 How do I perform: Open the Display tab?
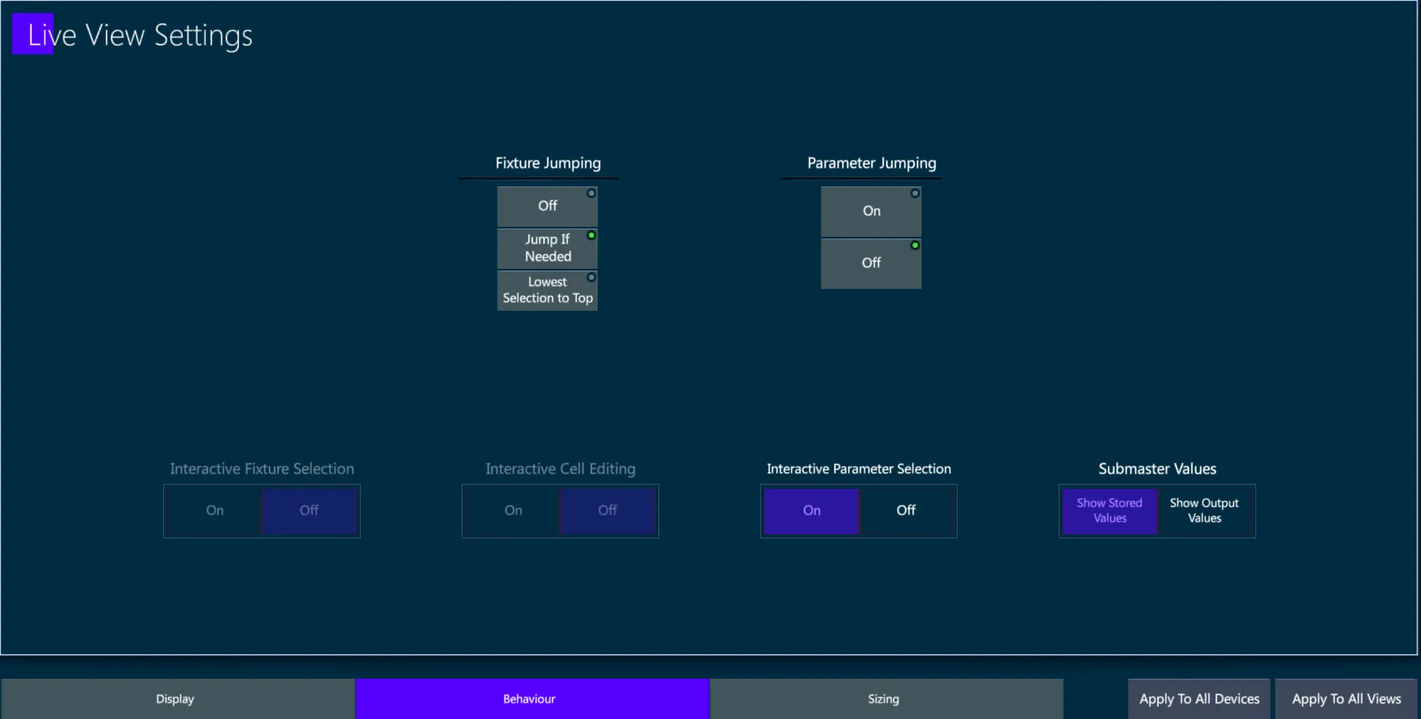[177, 699]
